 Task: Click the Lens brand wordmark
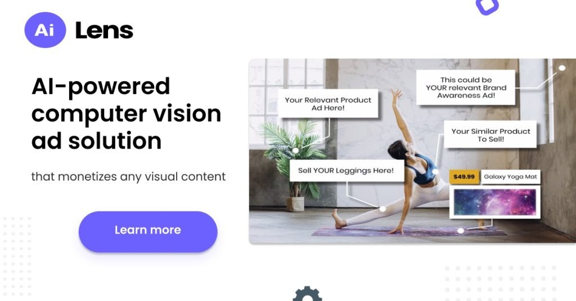104,30
